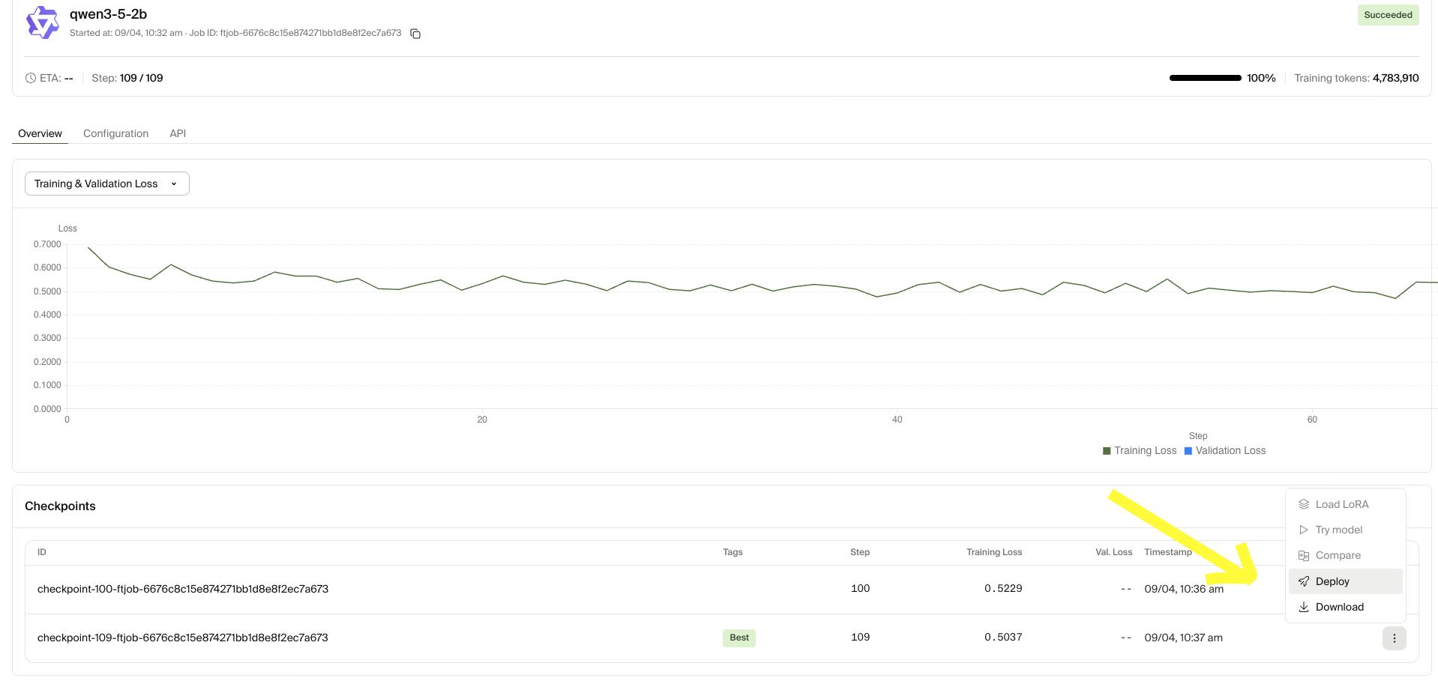Click training loss value 0.5229
Viewport: 1438px width, 687px height.
coord(1003,589)
